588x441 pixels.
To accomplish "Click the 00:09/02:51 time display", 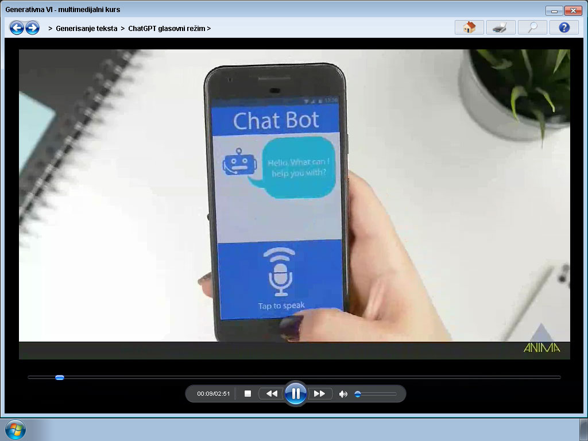I will coord(214,394).
